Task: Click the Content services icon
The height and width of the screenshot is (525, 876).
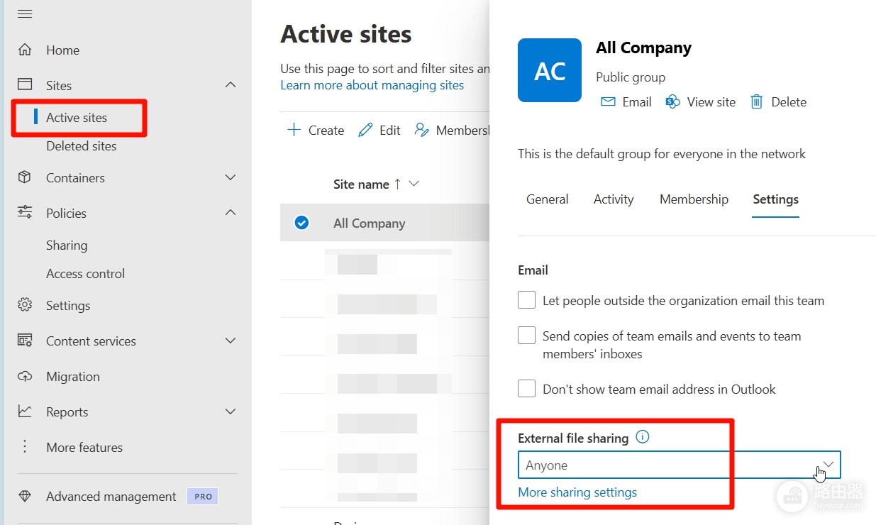Action: point(25,341)
